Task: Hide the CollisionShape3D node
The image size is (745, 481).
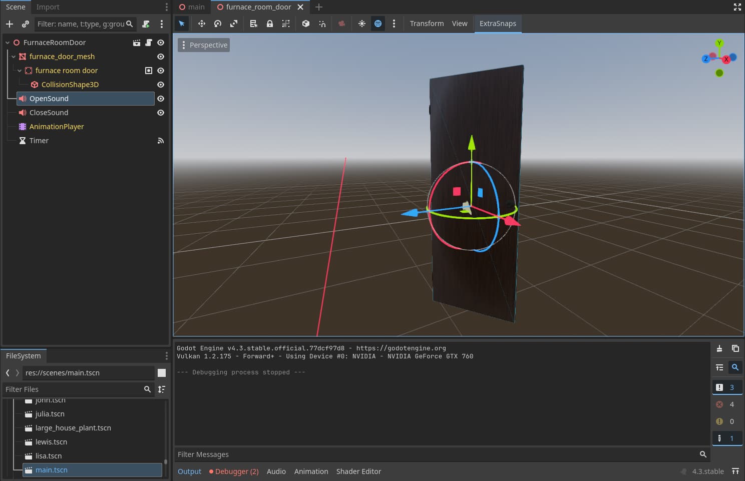Action: point(161,85)
